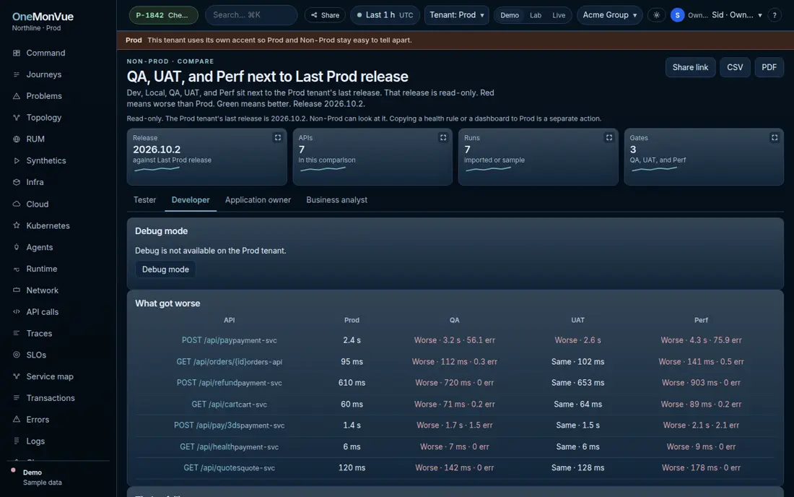Open the Network sidebar icon

(16, 290)
